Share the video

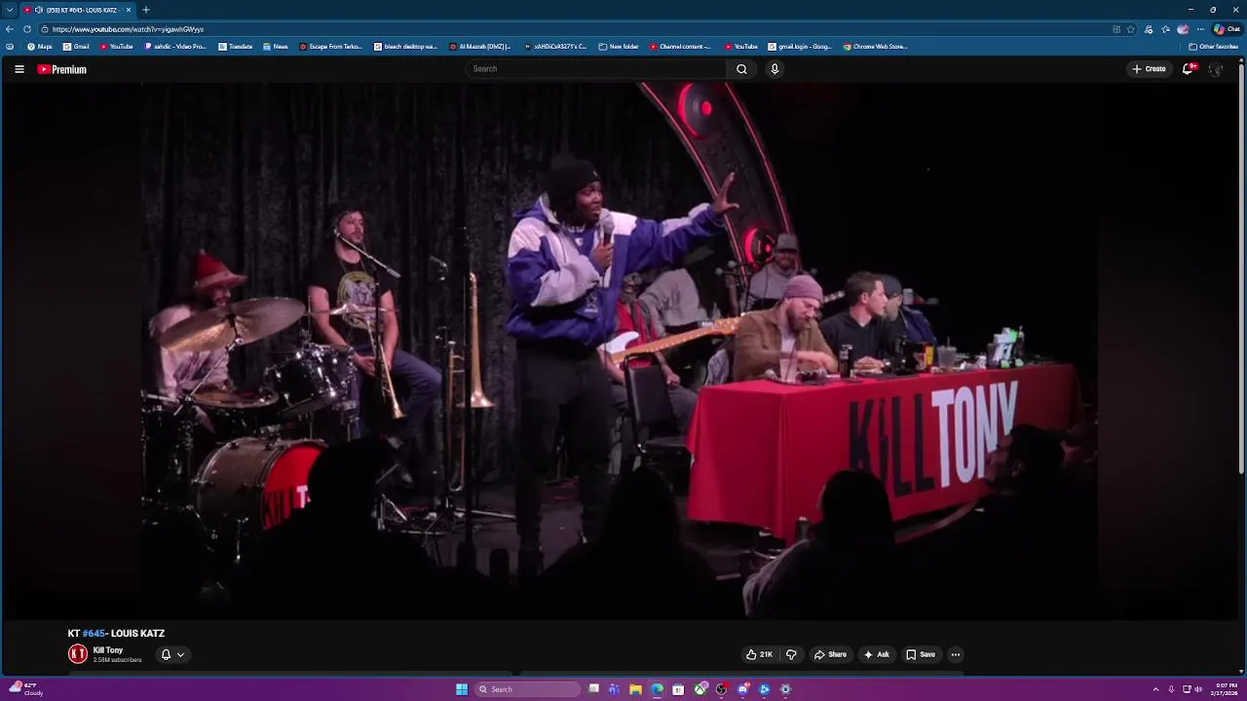(x=830, y=654)
